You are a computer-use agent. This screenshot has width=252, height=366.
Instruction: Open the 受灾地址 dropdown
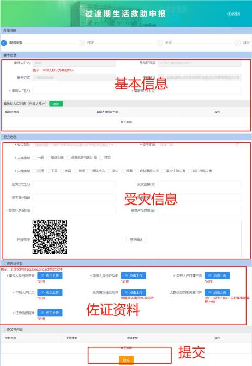(74, 145)
